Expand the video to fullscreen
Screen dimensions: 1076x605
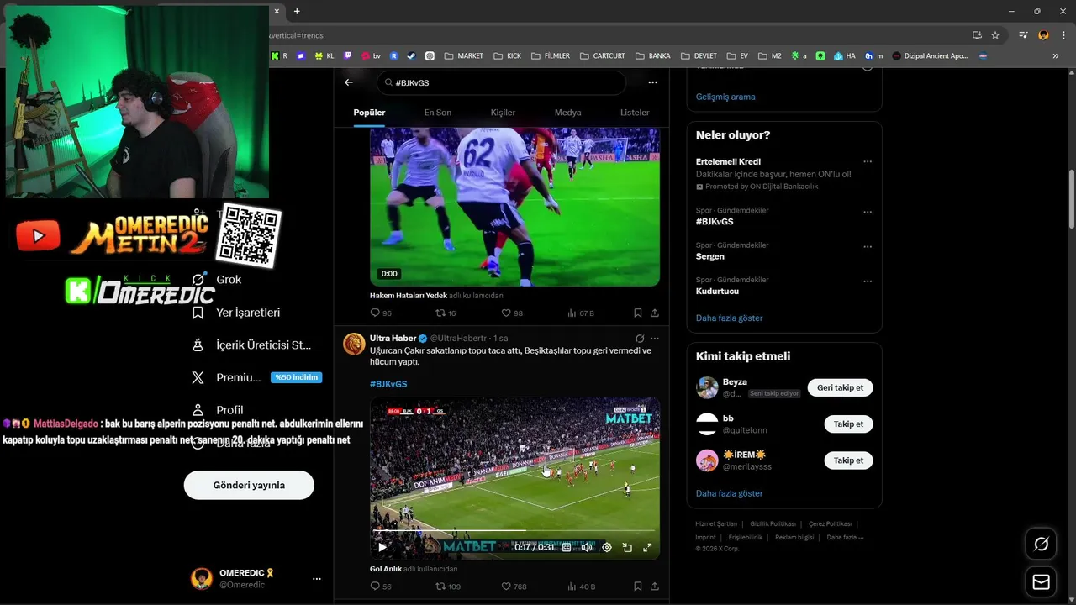point(647,547)
